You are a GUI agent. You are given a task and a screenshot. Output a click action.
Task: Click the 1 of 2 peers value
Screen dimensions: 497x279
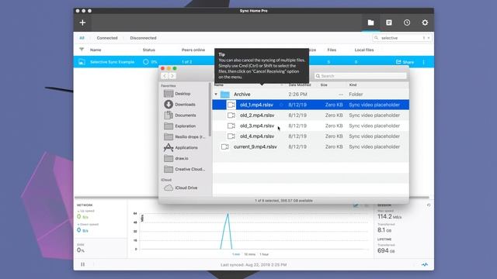coord(186,62)
